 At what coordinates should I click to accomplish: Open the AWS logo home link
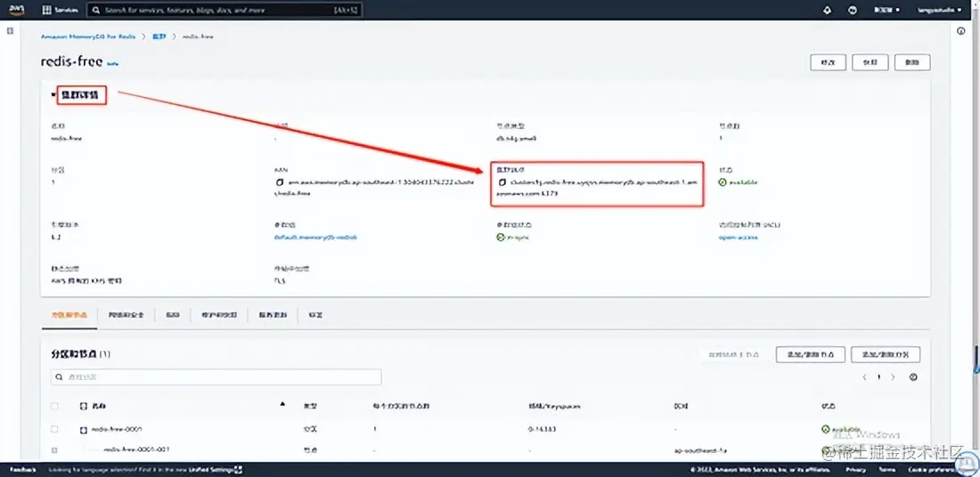16,10
